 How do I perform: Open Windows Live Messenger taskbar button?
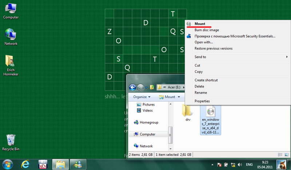(78, 164)
